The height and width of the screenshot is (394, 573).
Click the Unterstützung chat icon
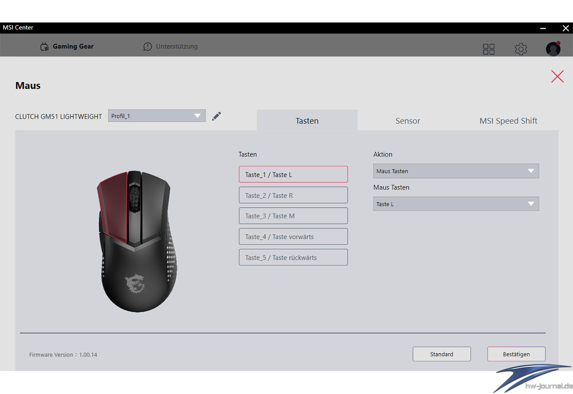click(x=148, y=47)
